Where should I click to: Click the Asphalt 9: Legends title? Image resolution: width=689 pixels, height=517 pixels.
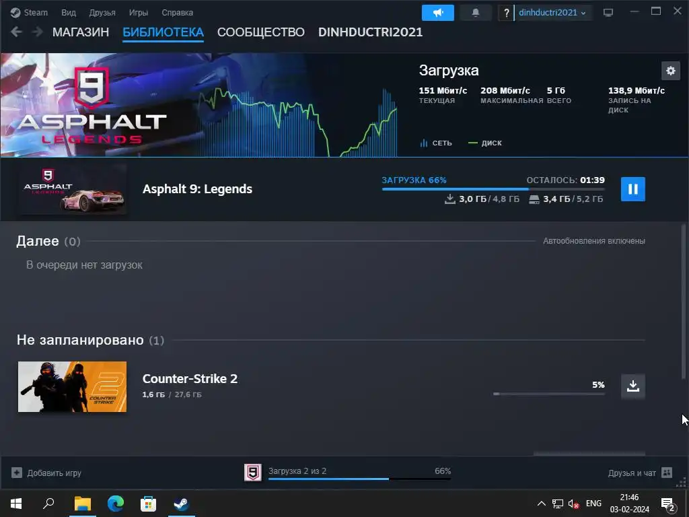197,189
